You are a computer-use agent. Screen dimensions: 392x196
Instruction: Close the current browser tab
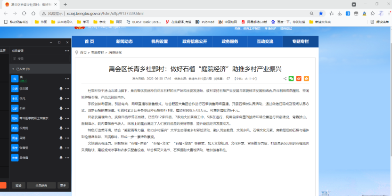pyautogui.click(x=56, y=5)
